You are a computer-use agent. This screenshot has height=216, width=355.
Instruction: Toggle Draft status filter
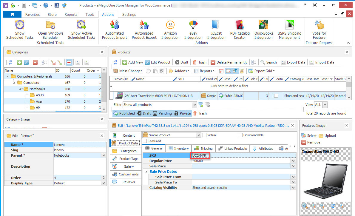(x=144, y=113)
